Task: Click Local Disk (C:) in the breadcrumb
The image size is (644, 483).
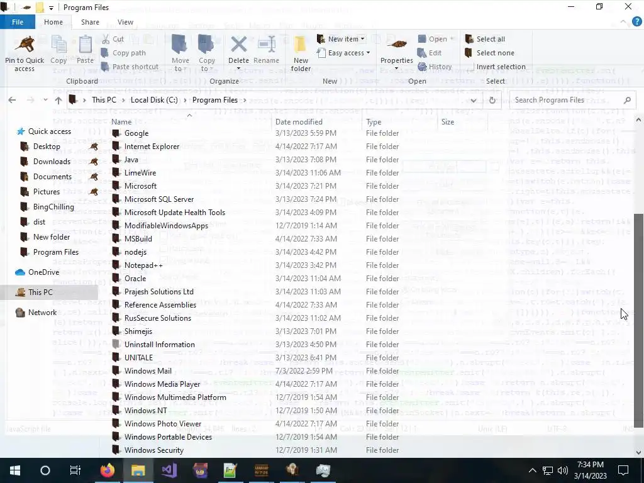Action: click(x=154, y=100)
